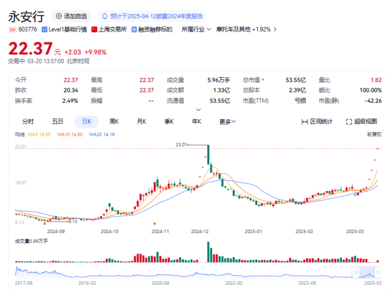The height and width of the screenshot is (290, 388).
Task: Click the 前复权 adjustment setting
Action: click(374, 135)
